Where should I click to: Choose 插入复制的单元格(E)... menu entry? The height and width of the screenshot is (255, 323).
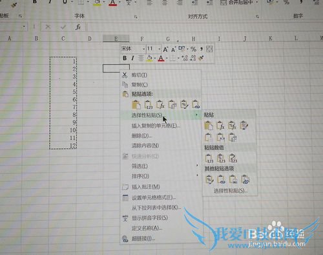[x=156, y=126]
